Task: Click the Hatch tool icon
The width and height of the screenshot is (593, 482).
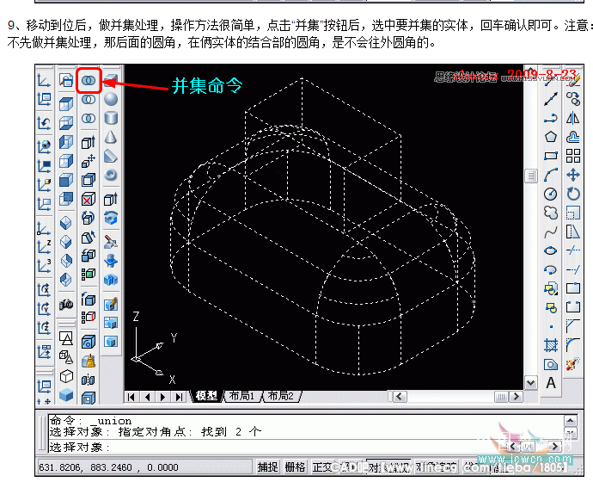Action: (551, 345)
